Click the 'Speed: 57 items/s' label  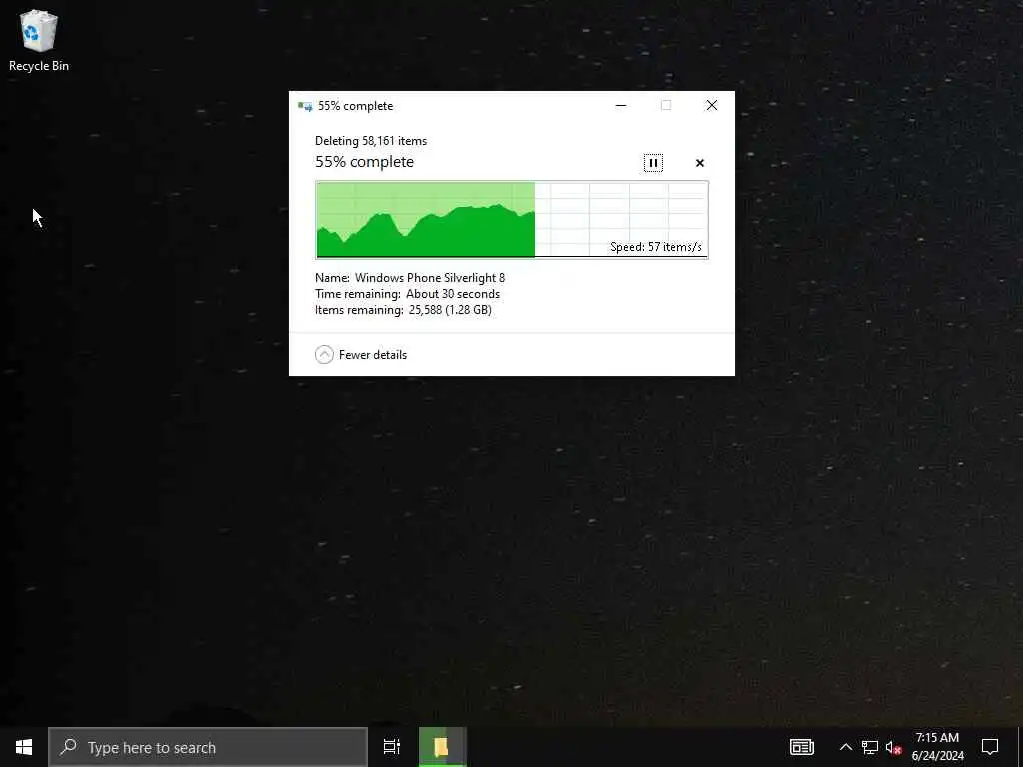(656, 247)
